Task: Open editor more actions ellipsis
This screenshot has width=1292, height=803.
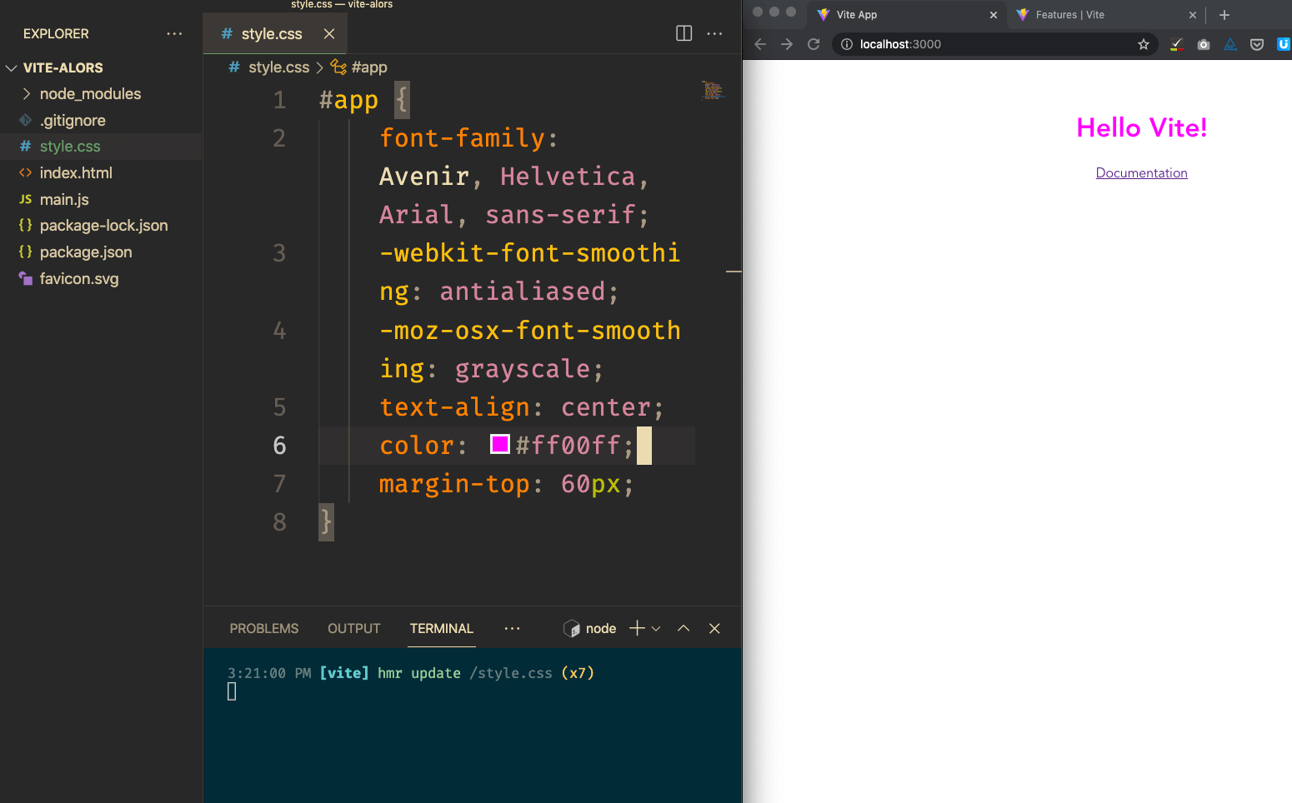Action: [714, 33]
